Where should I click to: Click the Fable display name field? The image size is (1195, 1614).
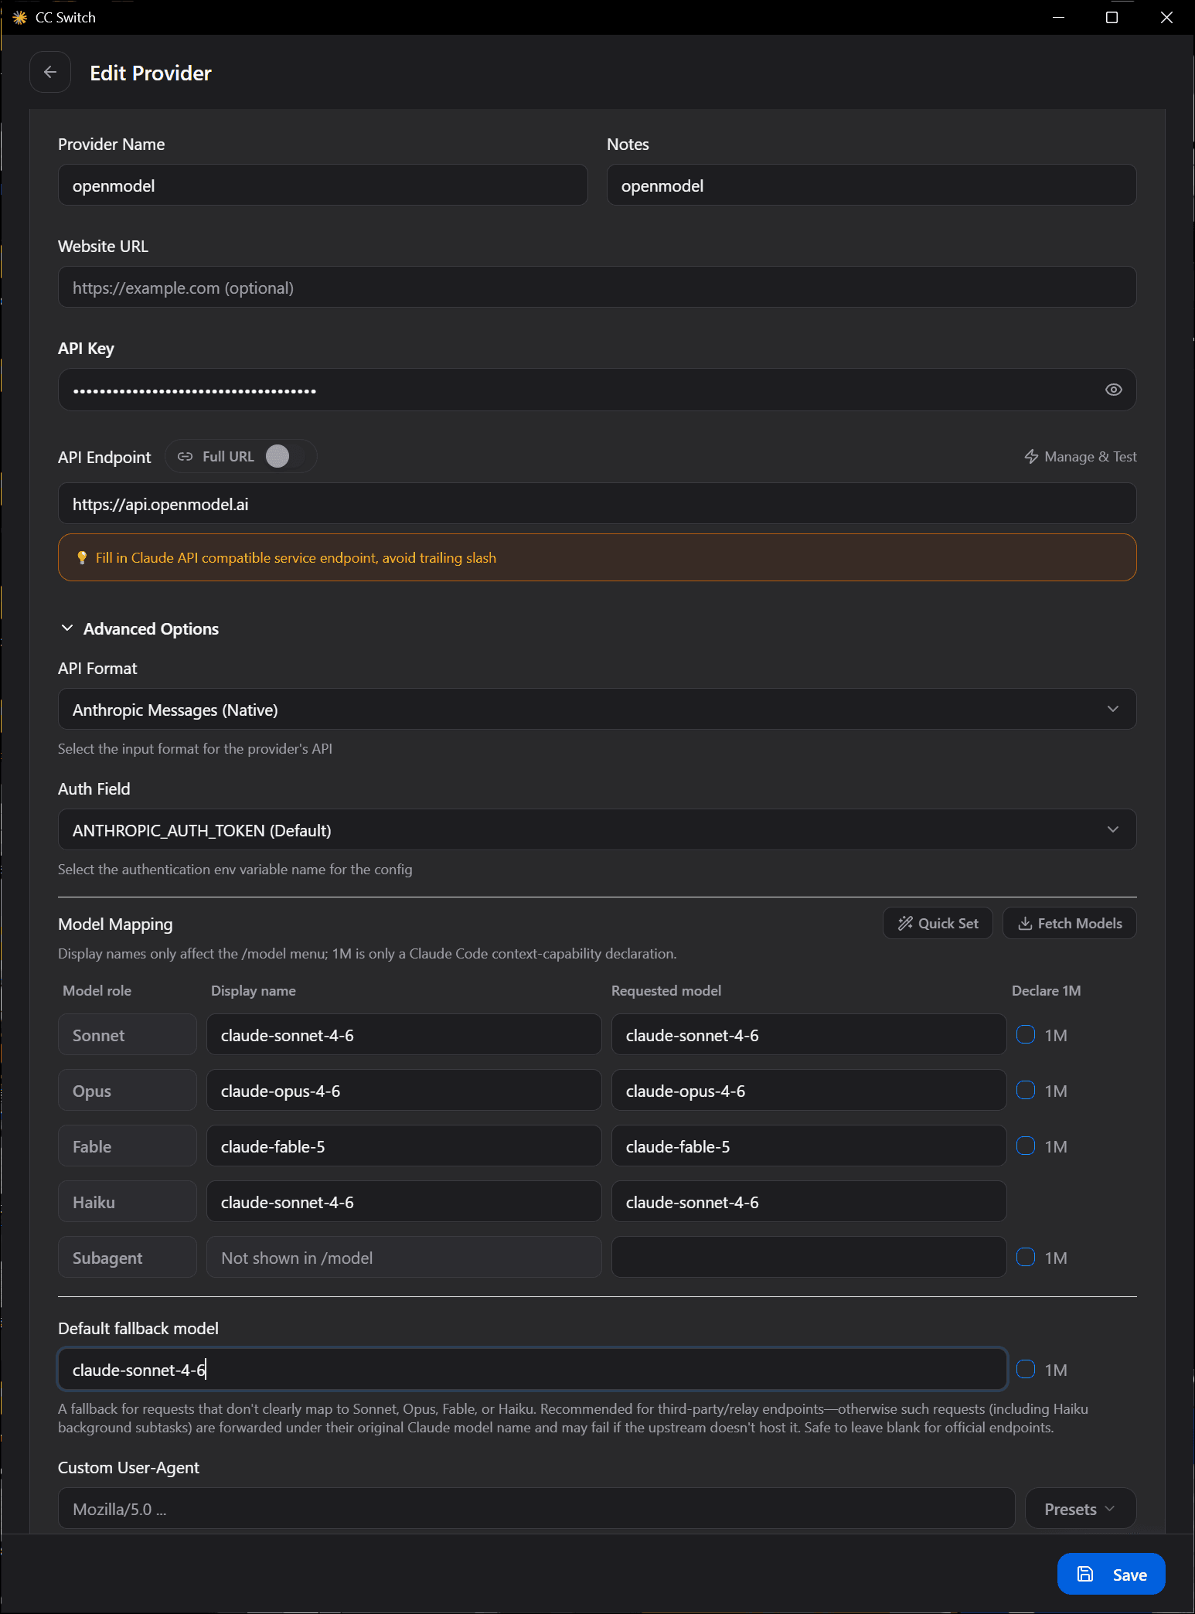404,1146
